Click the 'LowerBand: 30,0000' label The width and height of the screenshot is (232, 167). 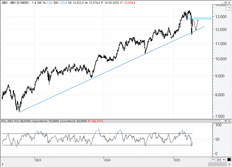click(x=74, y=121)
